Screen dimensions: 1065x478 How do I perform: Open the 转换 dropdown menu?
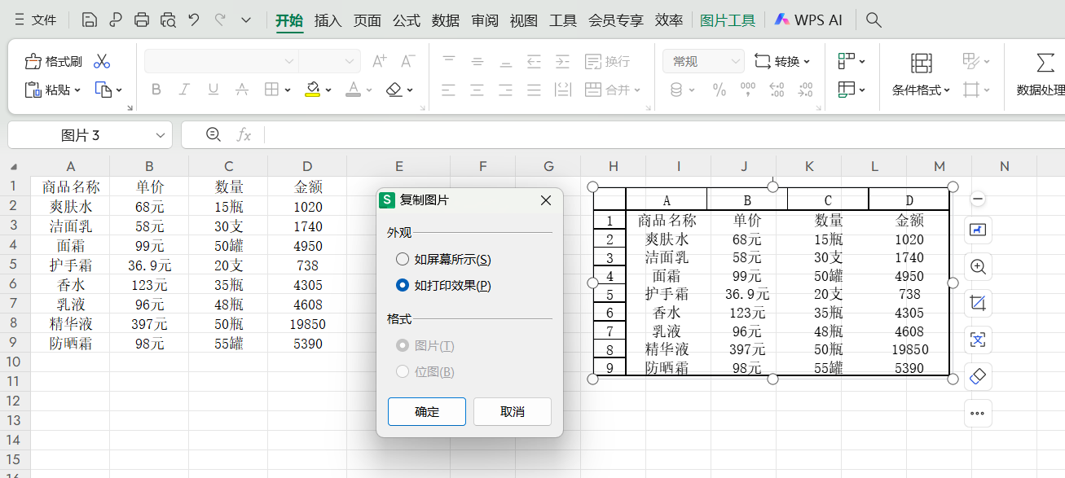click(783, 61)
